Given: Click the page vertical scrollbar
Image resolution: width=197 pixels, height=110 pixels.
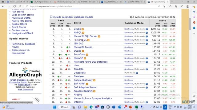Looking at the screenshot, I should pos(190,24).
